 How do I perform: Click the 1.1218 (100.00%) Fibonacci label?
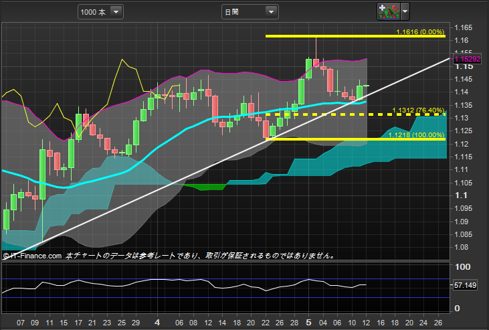(416, 135)
